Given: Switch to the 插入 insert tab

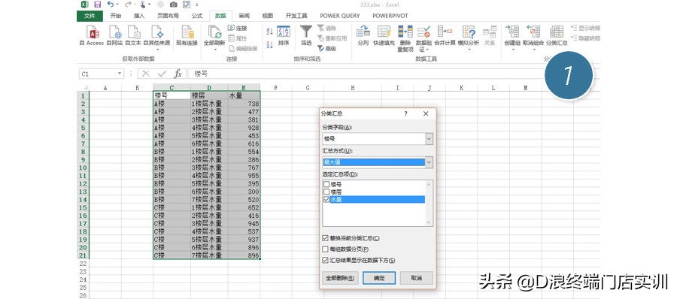Looking at the screenshot, I should (x=139, y=16).
